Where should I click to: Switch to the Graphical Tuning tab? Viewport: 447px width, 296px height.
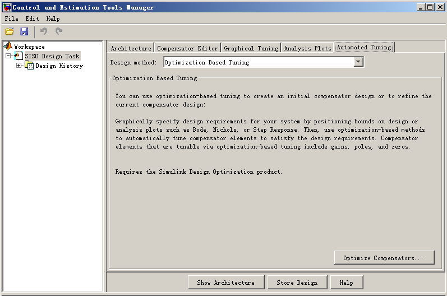point(251,48)
